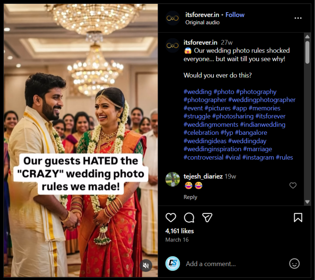Open the #bangalore hashtag
Screen dimensions: 315x280
(251, 133)
